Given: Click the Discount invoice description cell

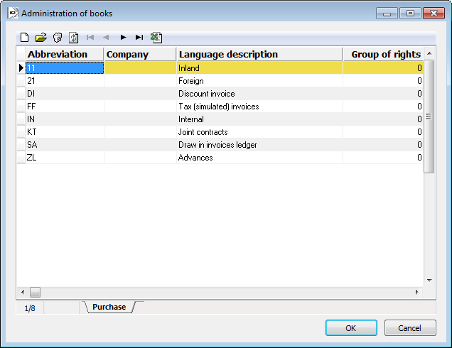Looking at the screenshot, I should tap(259, 94).
